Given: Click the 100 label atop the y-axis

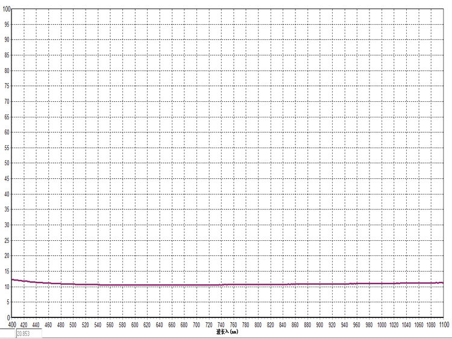Looking at the screenshot, I should [7, 9].
